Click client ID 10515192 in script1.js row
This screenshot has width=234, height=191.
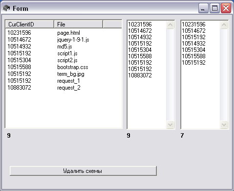19,53
